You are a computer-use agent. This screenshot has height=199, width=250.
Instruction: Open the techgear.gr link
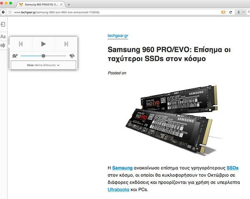coord(118,36)
